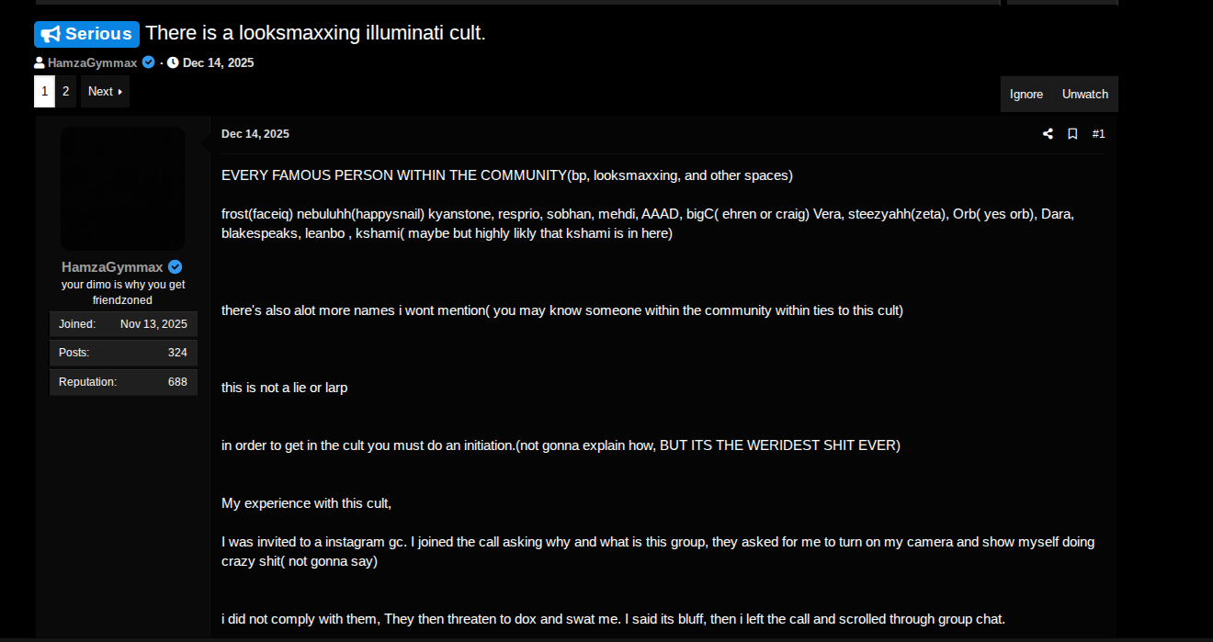
Task: Click the share icon on post #1
Action: 1048,134
